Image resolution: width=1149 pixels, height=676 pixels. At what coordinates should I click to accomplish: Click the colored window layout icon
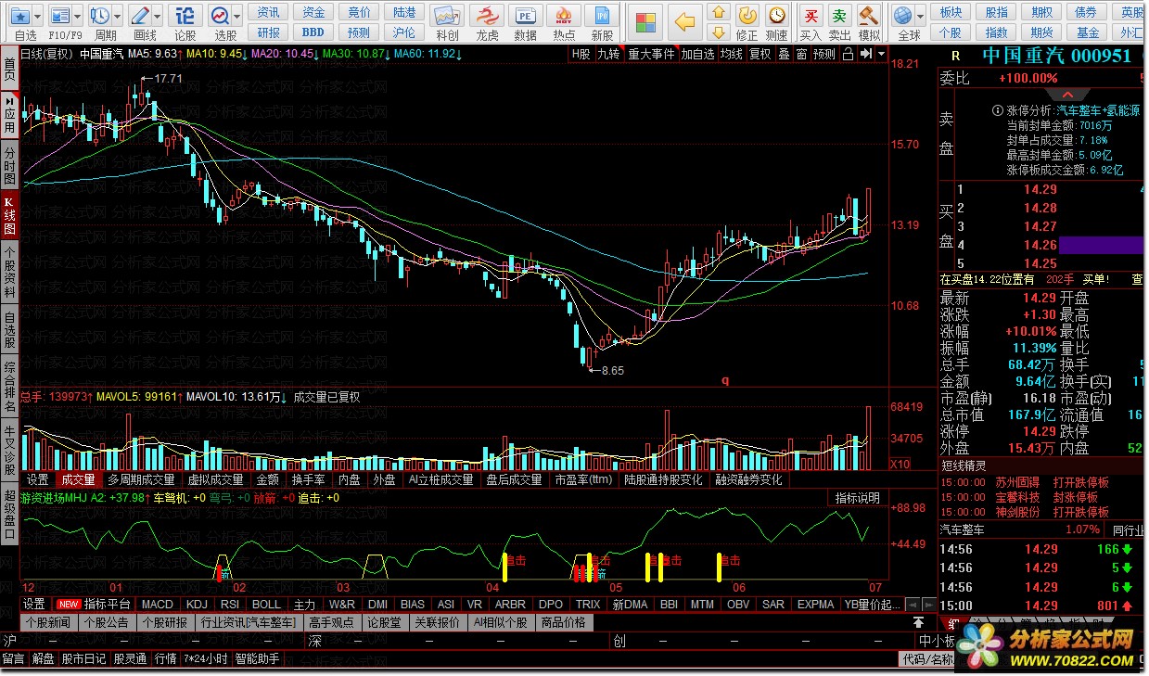click(645, 21)
